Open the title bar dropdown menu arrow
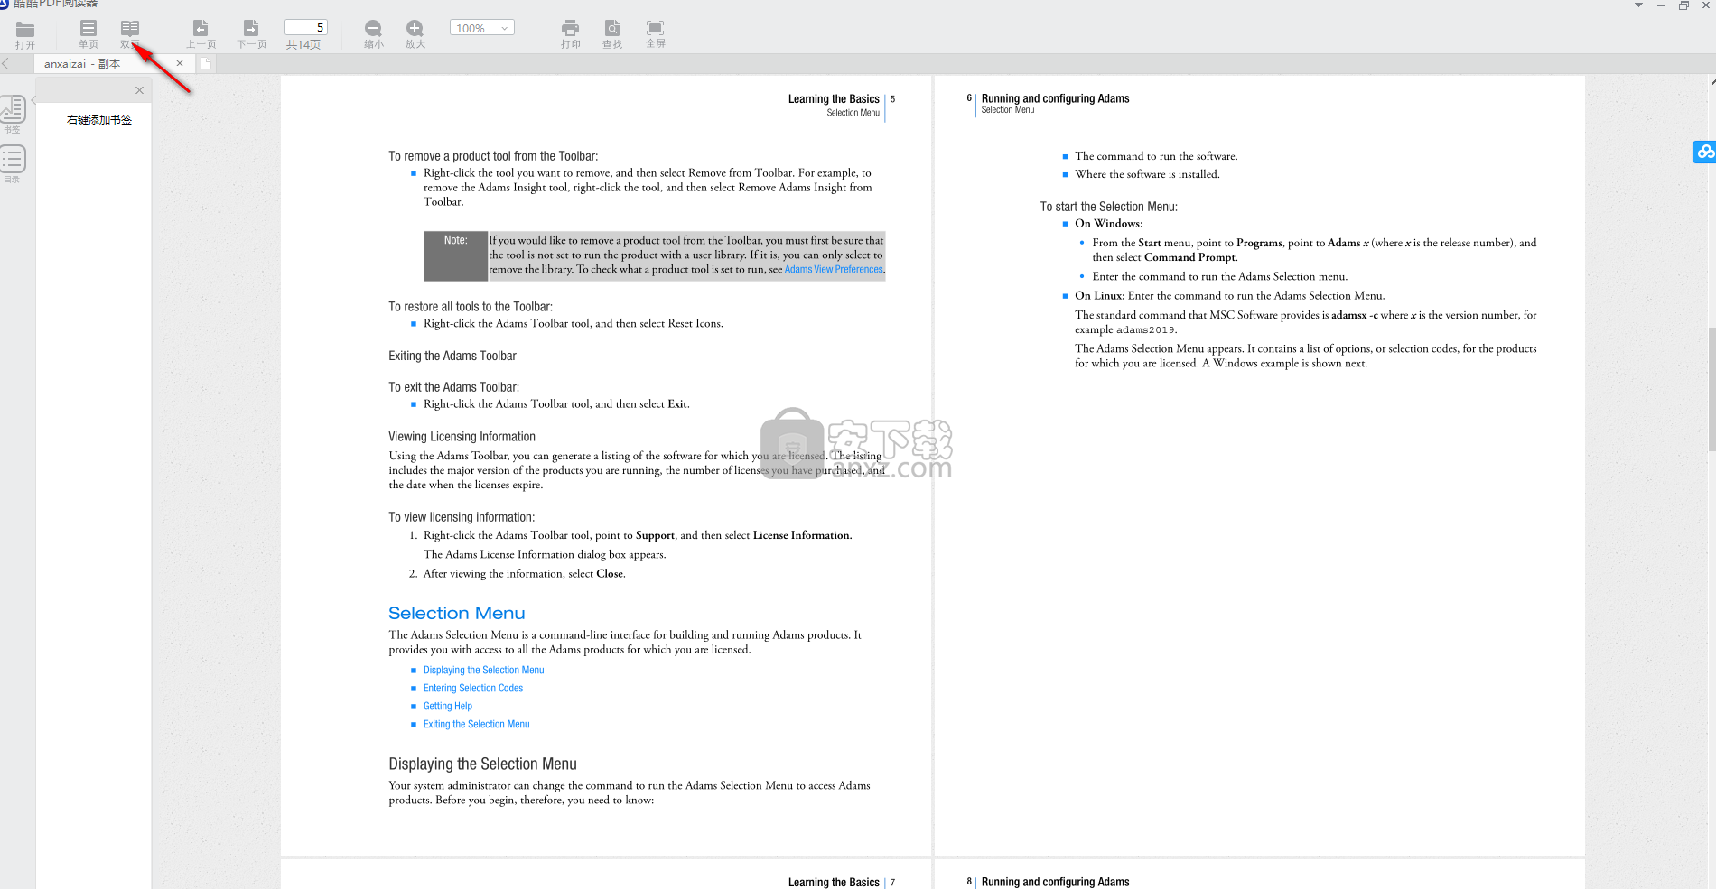Viewport: 1716px width, 889px height. [1638, 5]
